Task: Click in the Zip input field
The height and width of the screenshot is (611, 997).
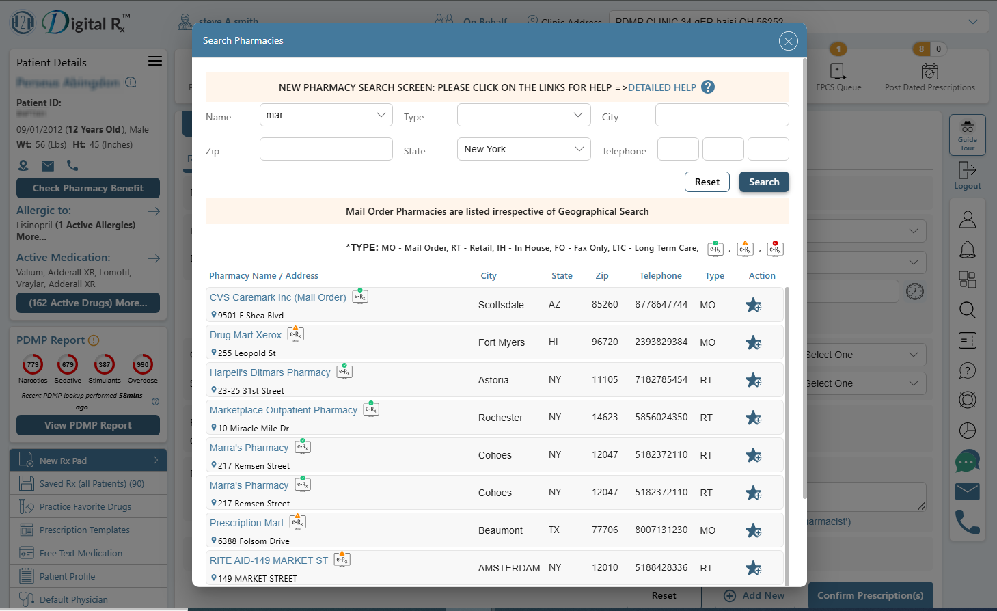Action: (326, 149)
